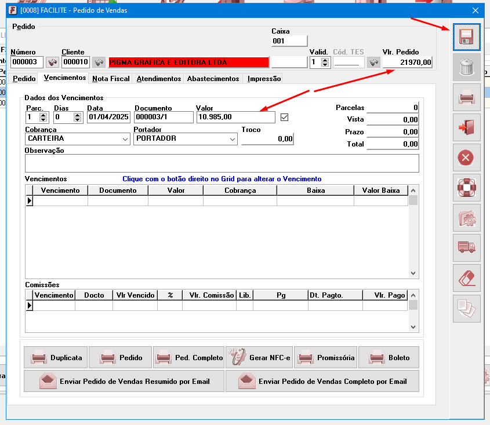
Task: Click the Número input field
Action: tap(27, 62)
